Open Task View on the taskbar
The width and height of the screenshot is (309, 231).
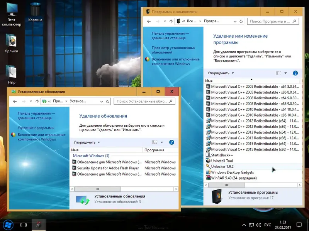tap(24, 225)
